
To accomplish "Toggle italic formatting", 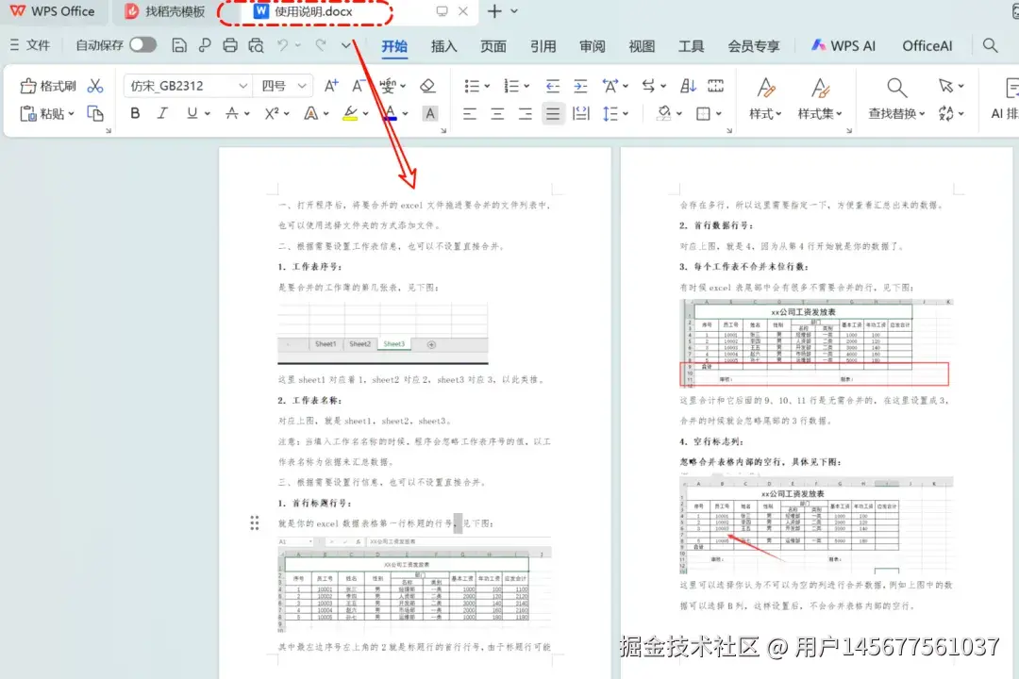I will pyautogui.click(x=162, y=114).
